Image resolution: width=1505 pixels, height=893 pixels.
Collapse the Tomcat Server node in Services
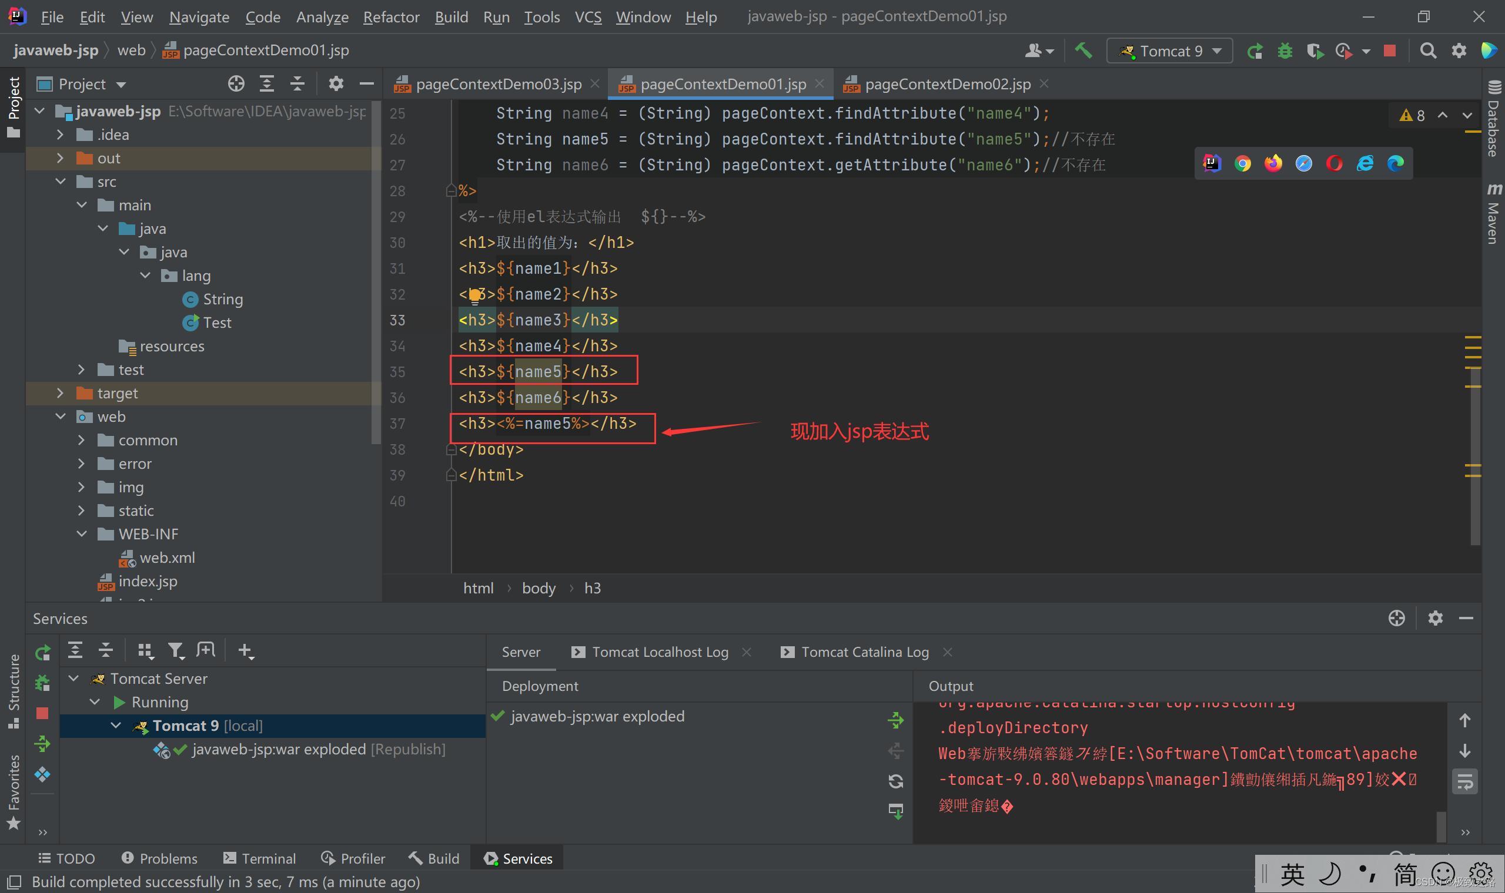[73, 678]
